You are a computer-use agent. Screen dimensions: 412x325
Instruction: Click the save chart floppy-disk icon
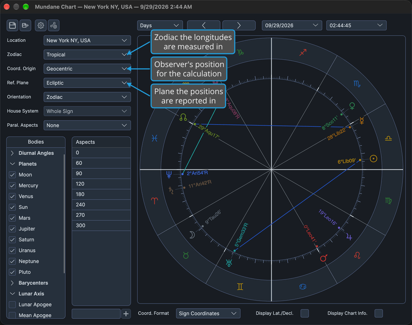[12, 25]
